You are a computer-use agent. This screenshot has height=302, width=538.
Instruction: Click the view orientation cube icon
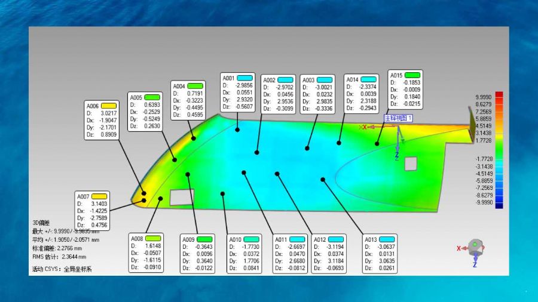[x=476, y=246]
